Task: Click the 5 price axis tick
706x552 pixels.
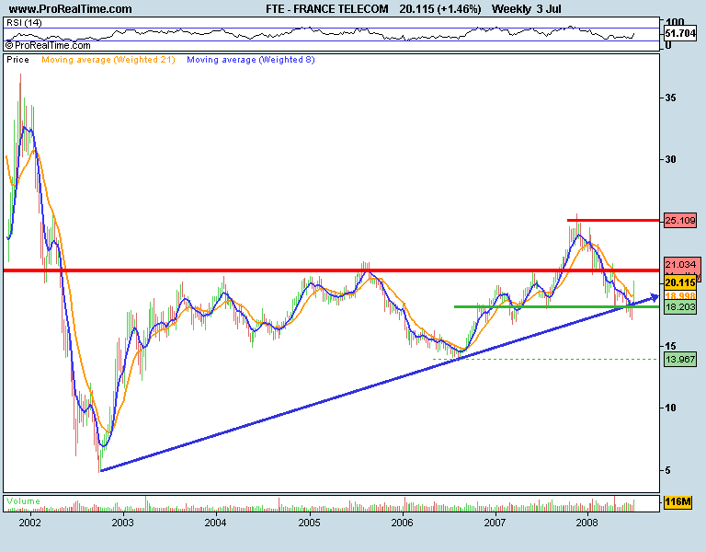Action: point(668,470)
